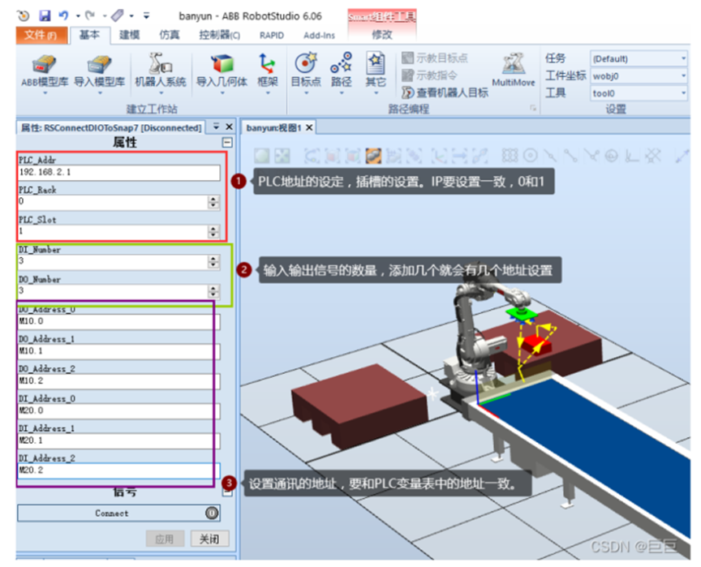Select the Snap Center circle icon
Screen dimensions: 701x567
(x=531, y=156)
